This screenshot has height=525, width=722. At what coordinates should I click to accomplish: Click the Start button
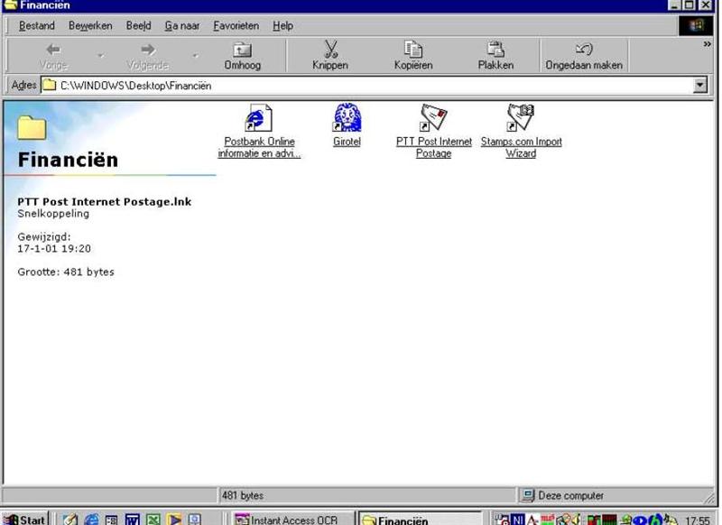tap(25, 519)
